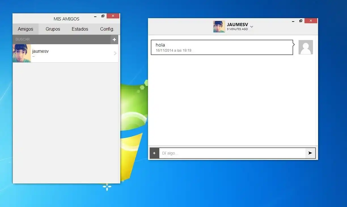
Task: Click the MIS AMIGOS window title
Action: [x=66, y=19]
